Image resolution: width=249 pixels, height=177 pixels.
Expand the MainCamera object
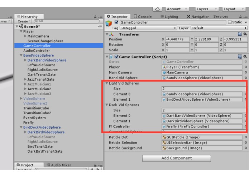pos(25,36)
